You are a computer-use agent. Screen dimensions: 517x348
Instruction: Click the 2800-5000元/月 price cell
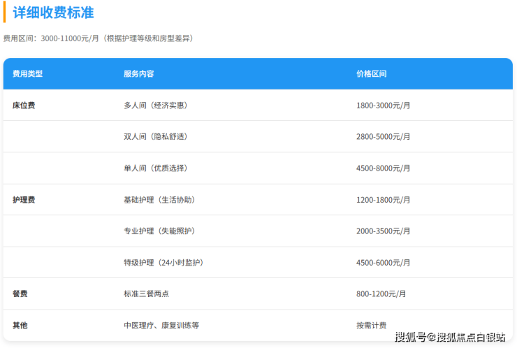[x=383, y=137]
